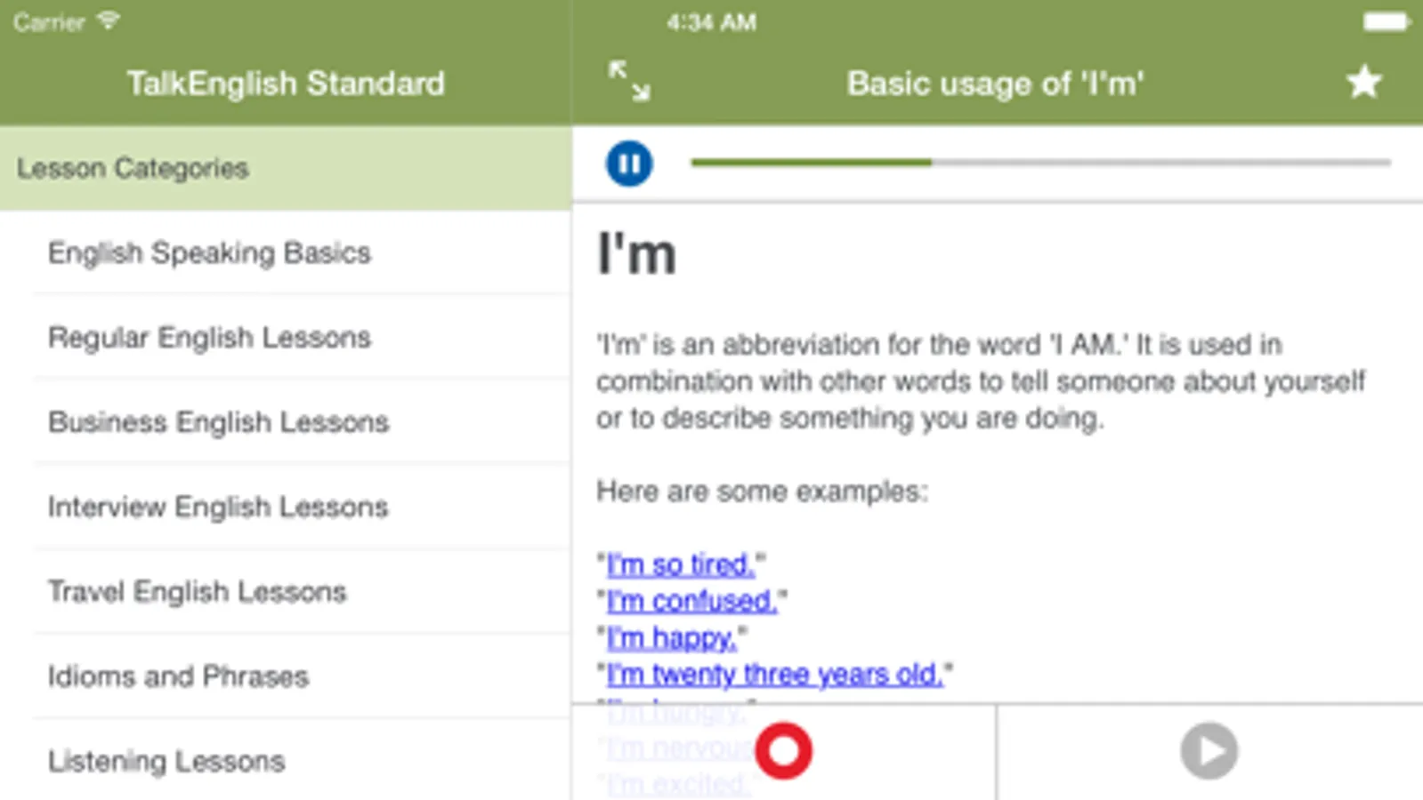The image size is (1423, 800).
Task: Tap the battery icon in status bar
Action: pyautogui.click(x=1385, y=22)
